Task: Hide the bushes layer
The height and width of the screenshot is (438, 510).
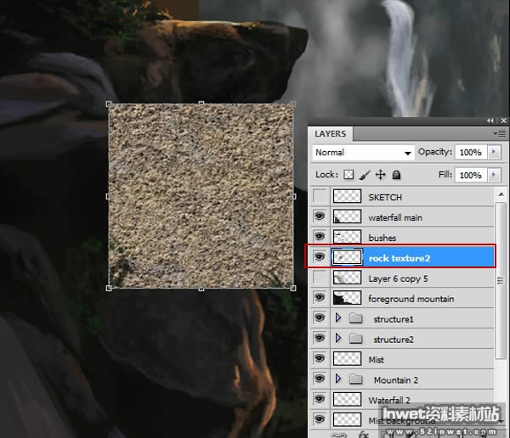Action: pos(320,237)
